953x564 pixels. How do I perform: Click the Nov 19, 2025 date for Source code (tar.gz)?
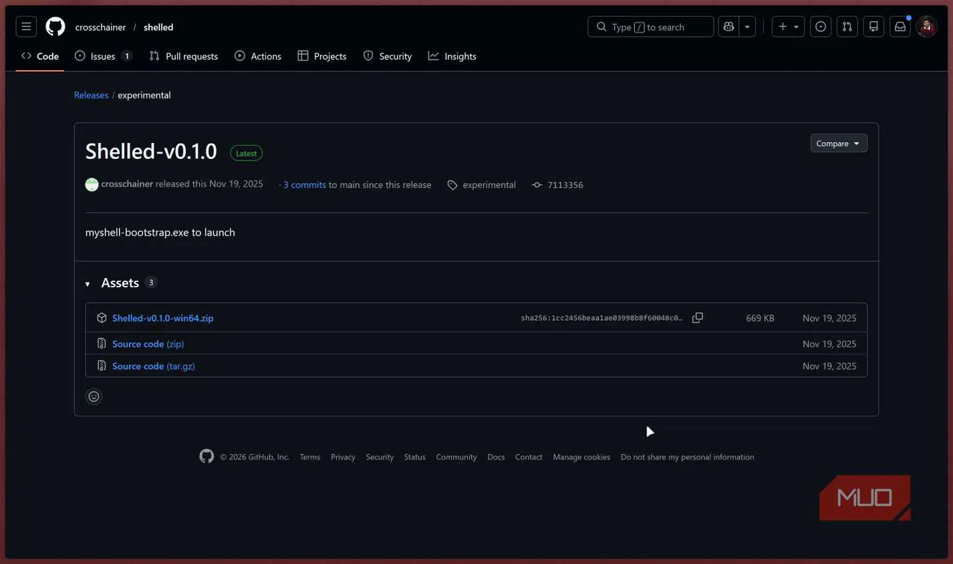pos(829,366)
